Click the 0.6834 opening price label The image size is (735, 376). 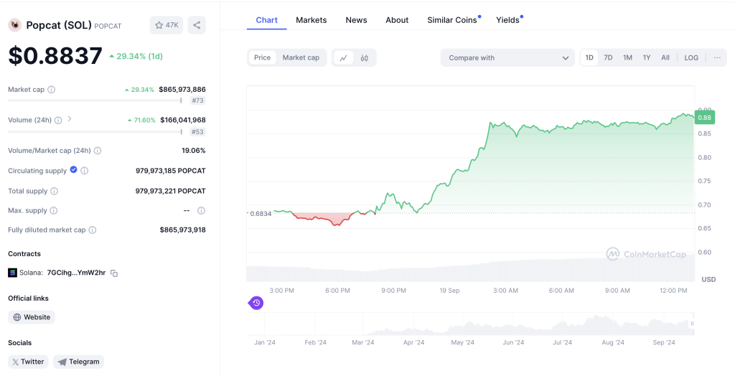[x=261, y=213]
